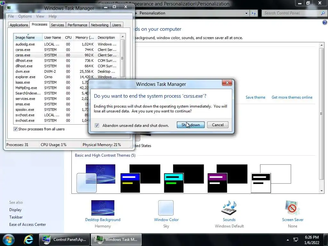The image size is (328, 246).
Task: Select the spoolsv.exe process row
Action: (51, 110)
